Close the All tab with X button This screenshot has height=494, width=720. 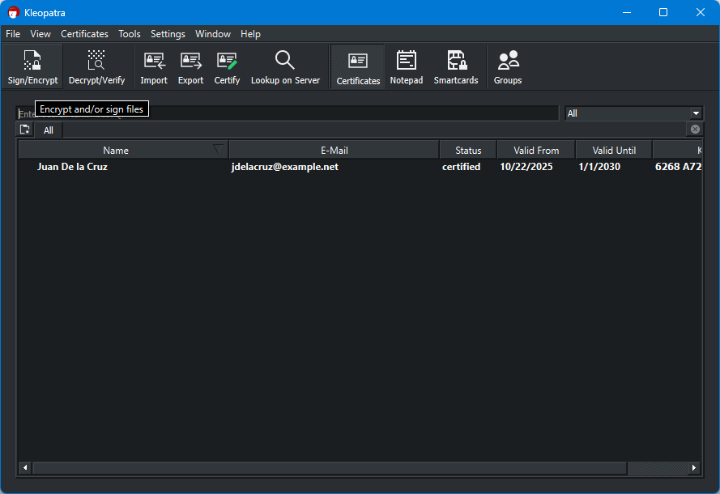click(695, 130)
